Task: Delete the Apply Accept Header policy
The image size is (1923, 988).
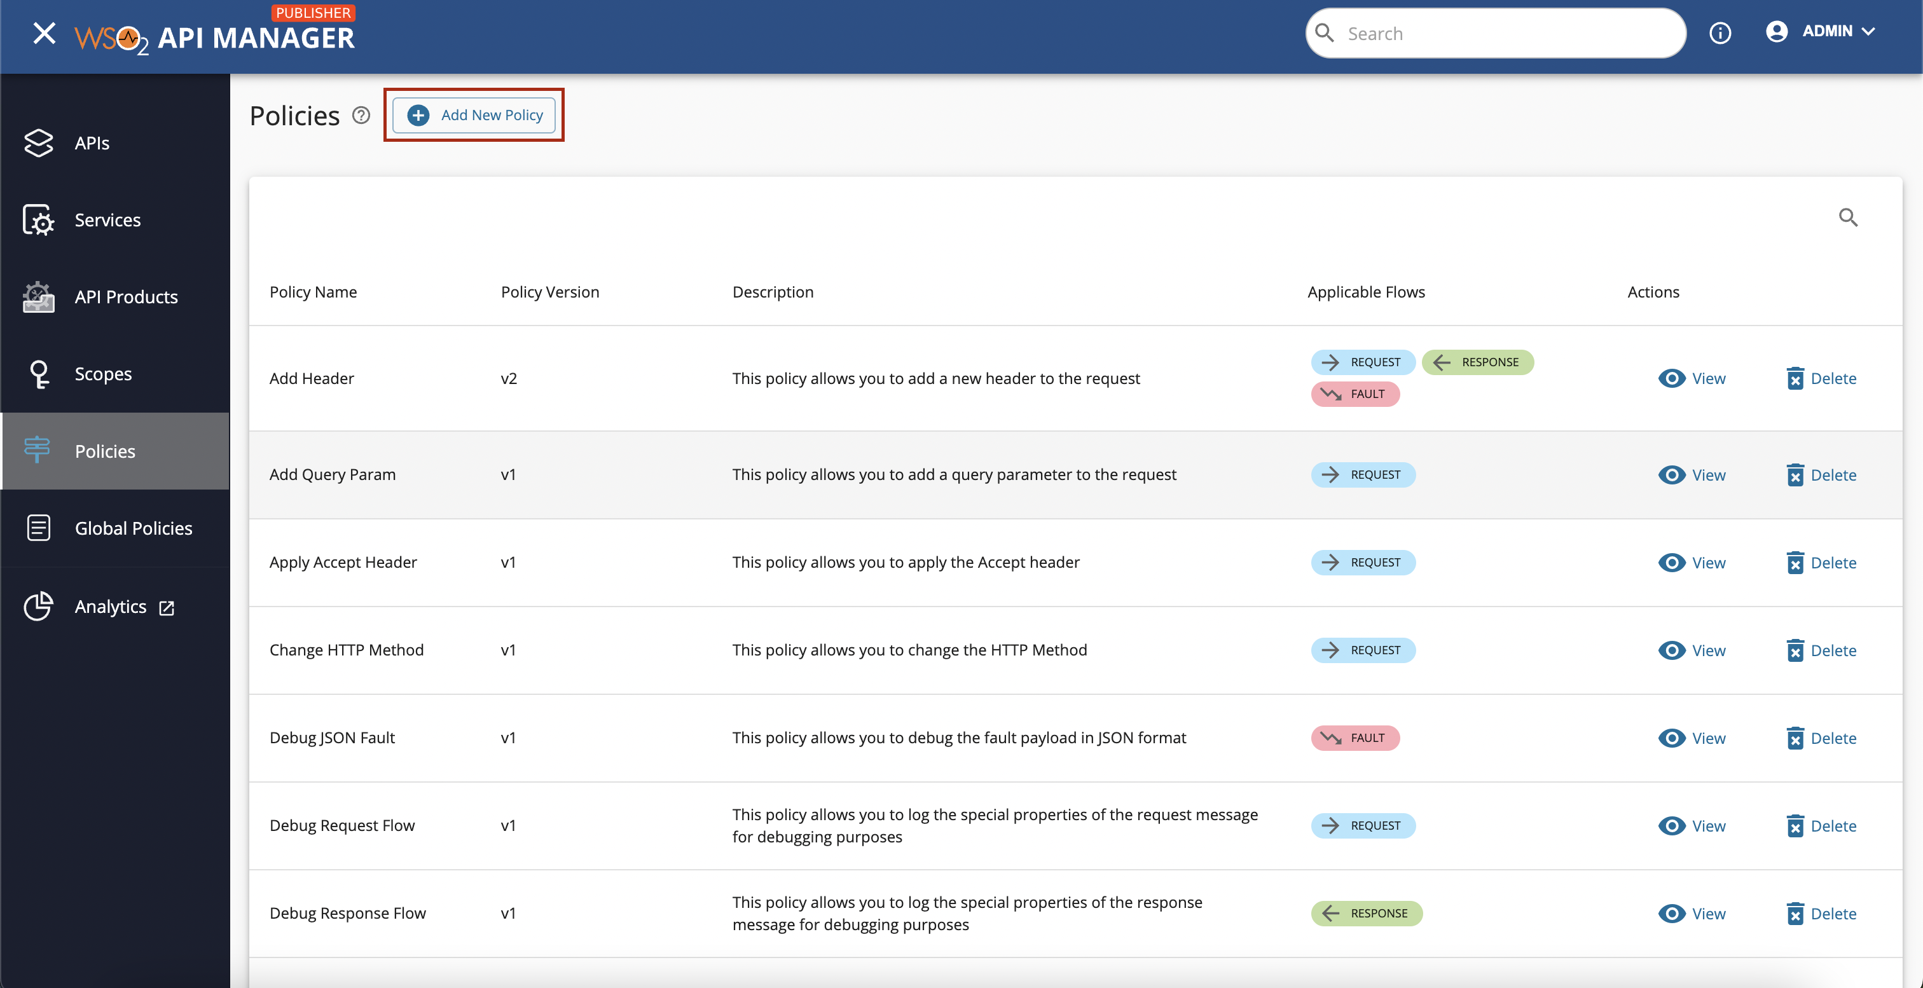Action: 1821,563
